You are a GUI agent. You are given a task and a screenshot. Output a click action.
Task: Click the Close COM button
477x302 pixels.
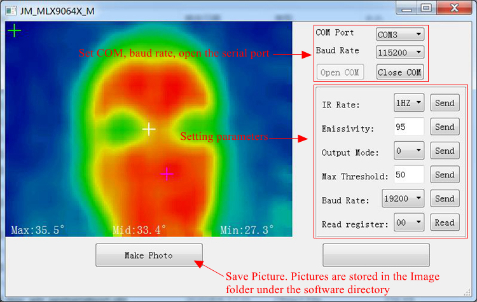tap(400, 72)
